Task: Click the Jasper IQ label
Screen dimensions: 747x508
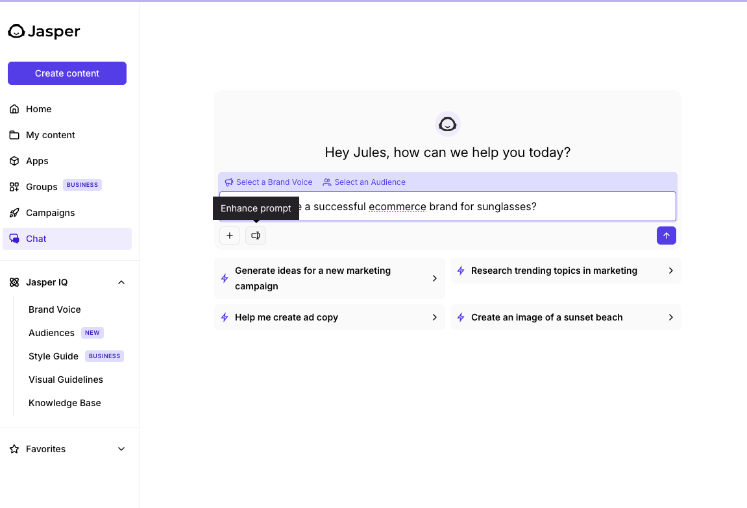Action: coord(47,282)
